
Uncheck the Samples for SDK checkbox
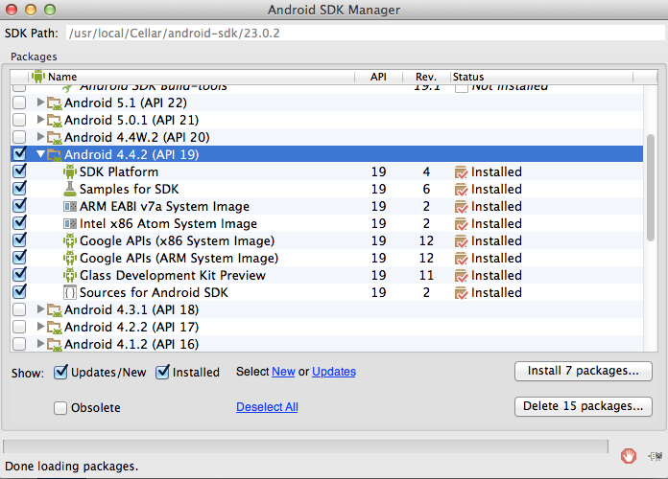coord(19,188)
